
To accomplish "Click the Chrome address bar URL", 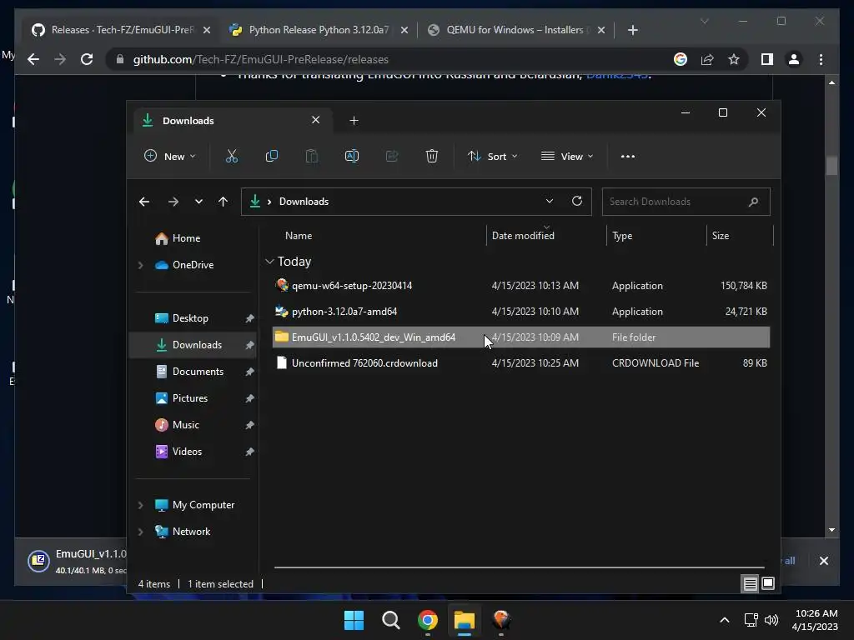I will coord(261,59).
